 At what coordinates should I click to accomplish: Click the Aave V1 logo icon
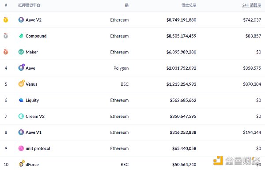pos(21,132)
